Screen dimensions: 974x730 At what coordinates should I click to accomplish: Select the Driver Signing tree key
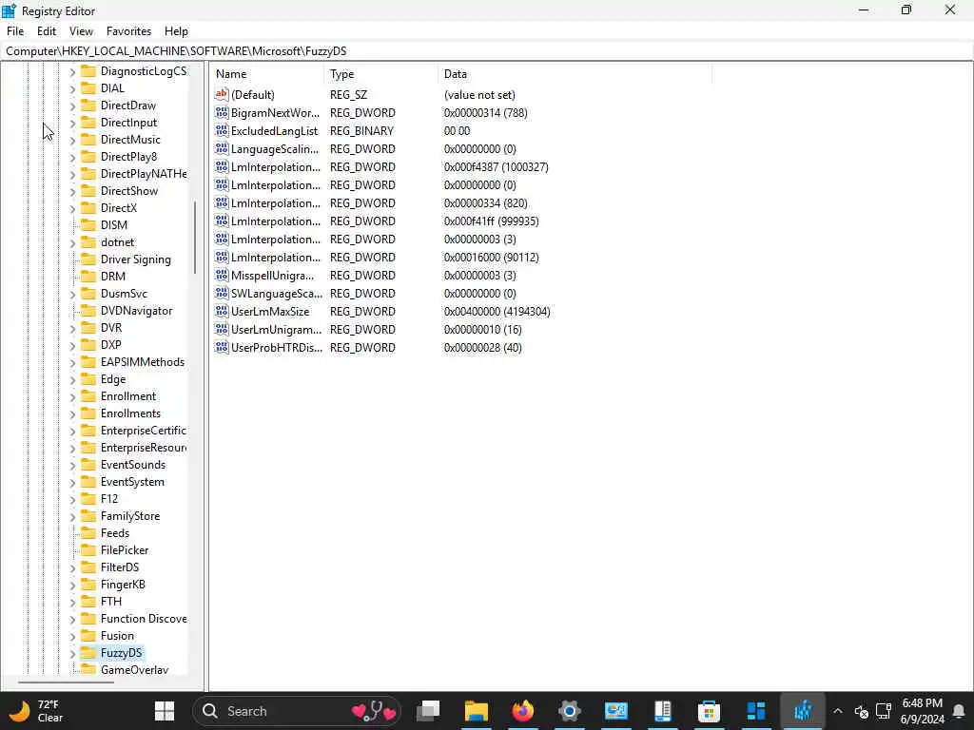(x=135, y=259)
